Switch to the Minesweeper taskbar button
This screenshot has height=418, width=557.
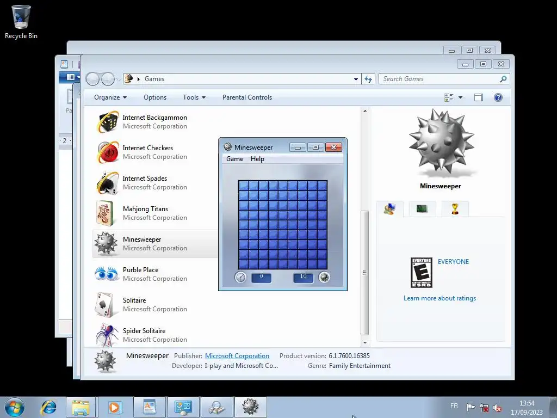tap(251, 407)
